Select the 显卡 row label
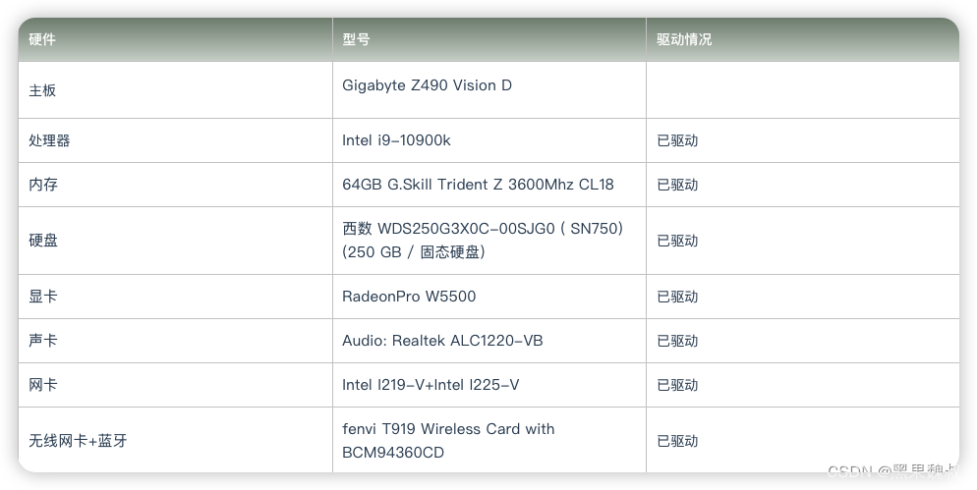Screen dimensions: 977x490 click(43, 297)
